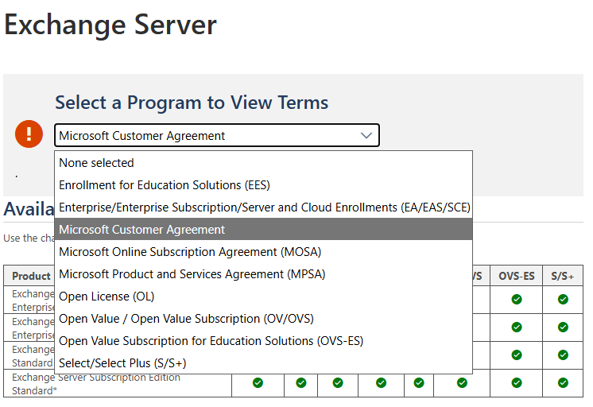Click Subscription Edition Standard row OVS-ES check
593x407 pixels.
pos(516,383)
